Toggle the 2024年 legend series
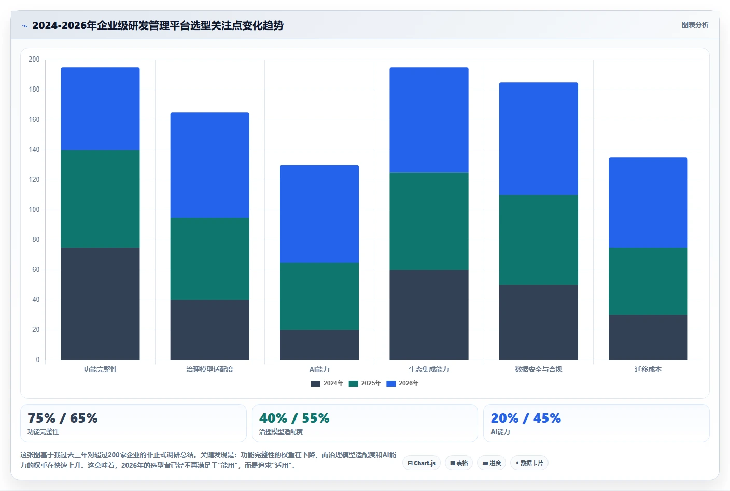 (327, 383)
